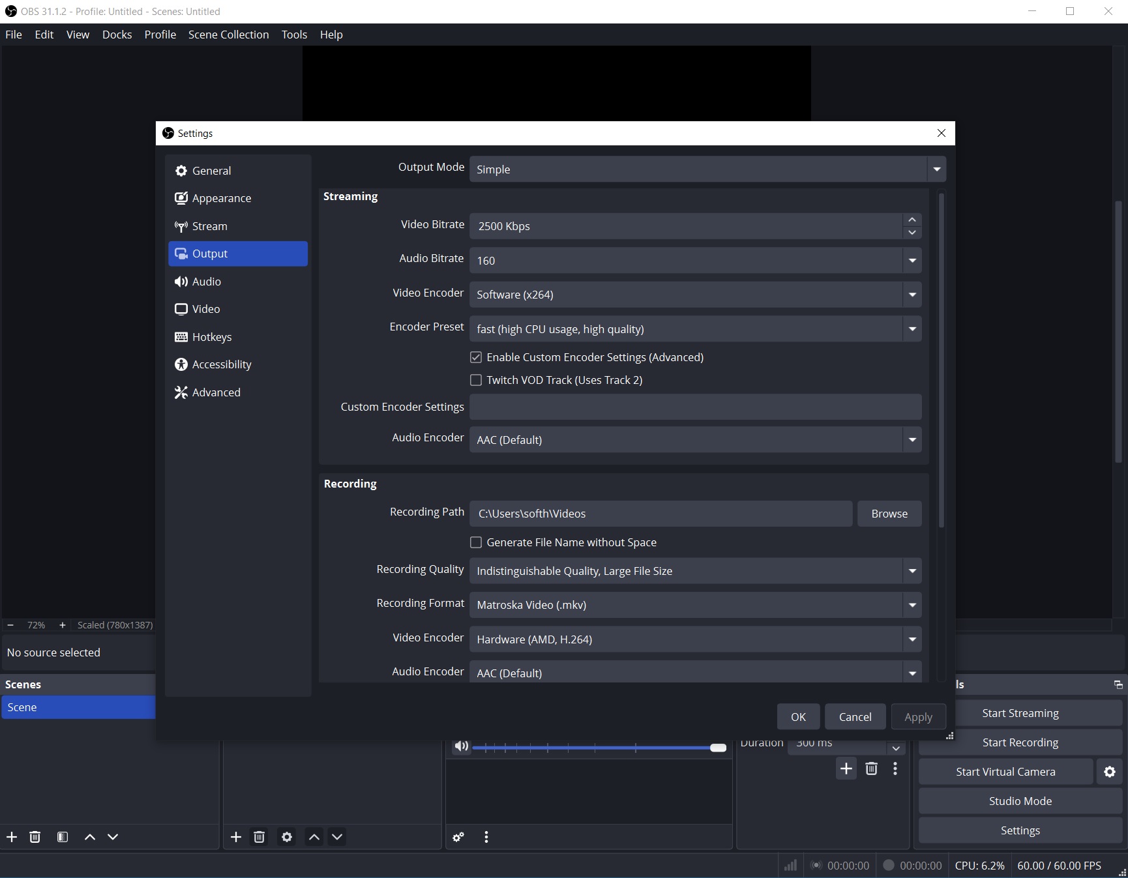Disable Enable Custom Encoder Settings checkbox

[476, 357]
